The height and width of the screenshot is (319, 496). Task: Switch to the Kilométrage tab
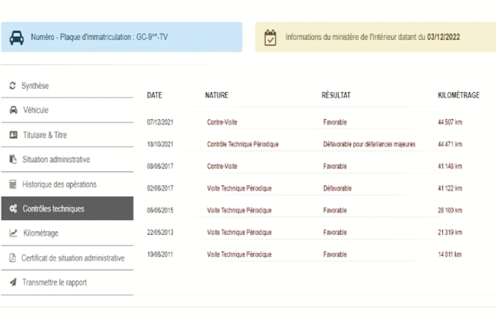[x=41, y=234]
